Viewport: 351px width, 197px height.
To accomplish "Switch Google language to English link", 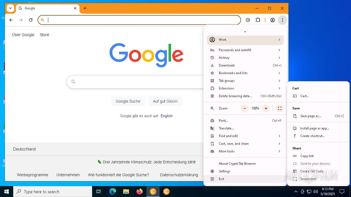I will click(166, 116).
